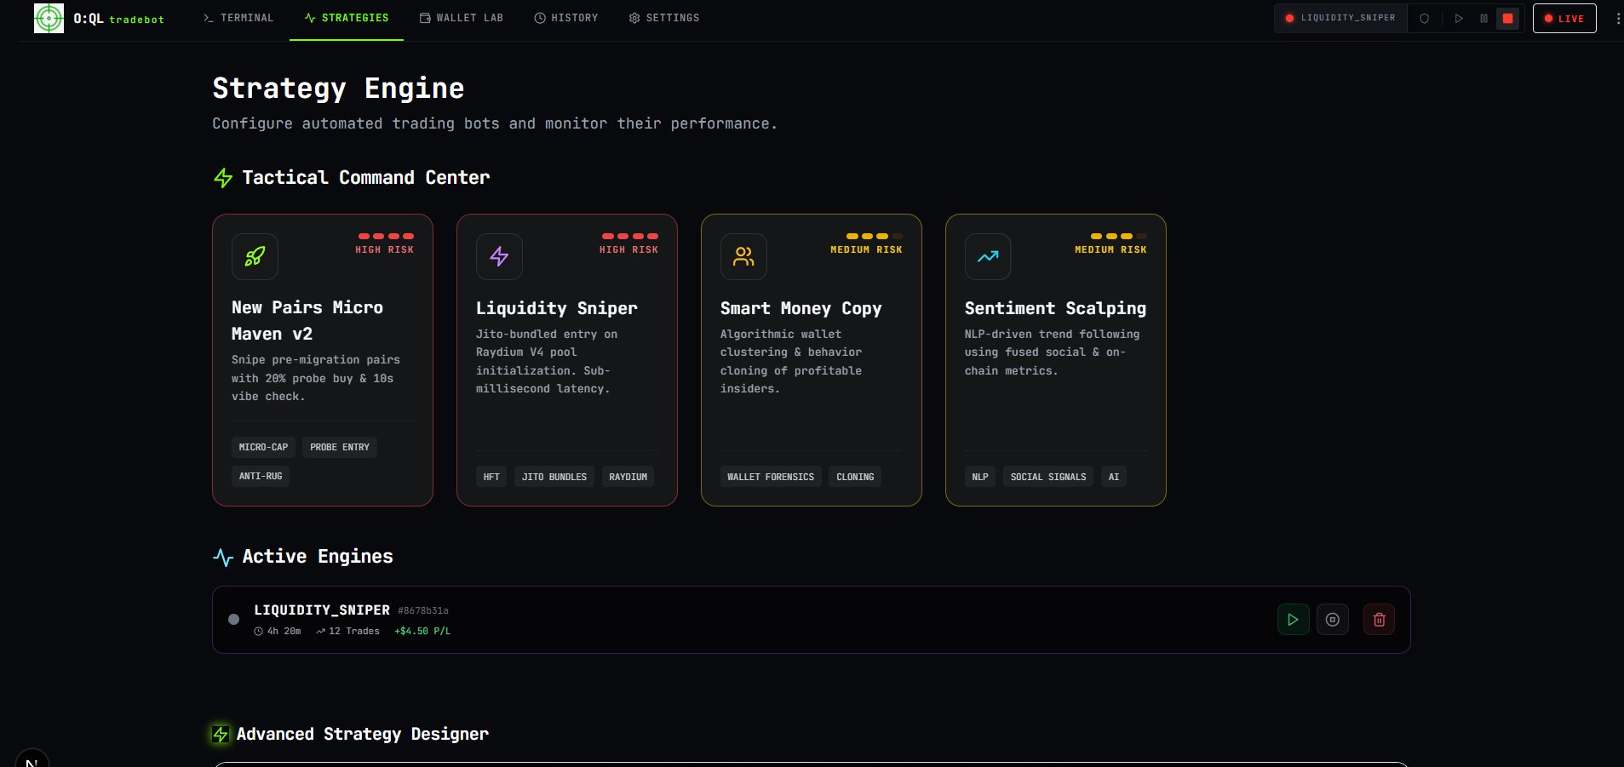Select the Liquidity Sniper strategy title
Image resolution: width=1624 pixels, height=767 pixels.
coord(556,308)
